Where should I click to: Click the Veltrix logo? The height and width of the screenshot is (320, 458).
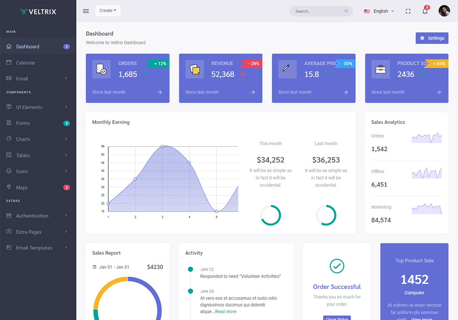pyautogui.click(x=38, y=12)
